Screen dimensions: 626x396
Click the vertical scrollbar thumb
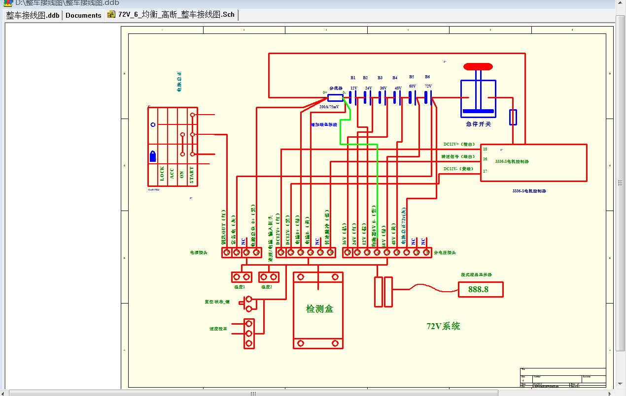click(621, 183)
